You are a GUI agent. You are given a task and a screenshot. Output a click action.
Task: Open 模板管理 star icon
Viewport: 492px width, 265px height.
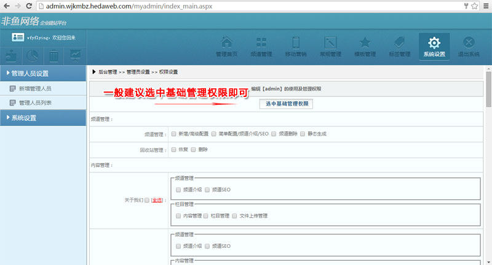(365, 44)
